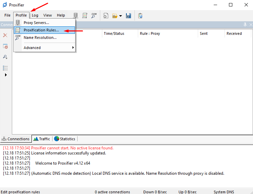Open the File menu
The height and width of the screenshot is (194, 253).
click(7, 15)
